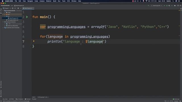
Task: Open the Refactor menu
Action: click(49, 1)
